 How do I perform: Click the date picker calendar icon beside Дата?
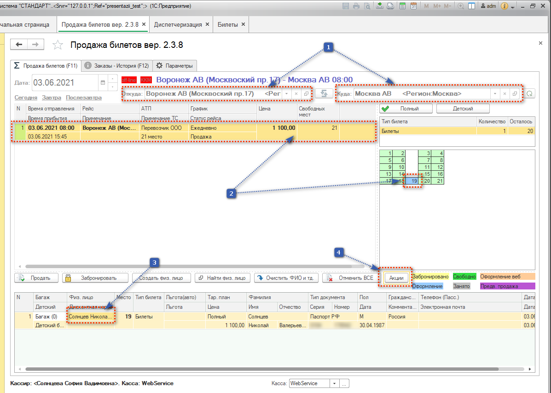click(102, 83)
